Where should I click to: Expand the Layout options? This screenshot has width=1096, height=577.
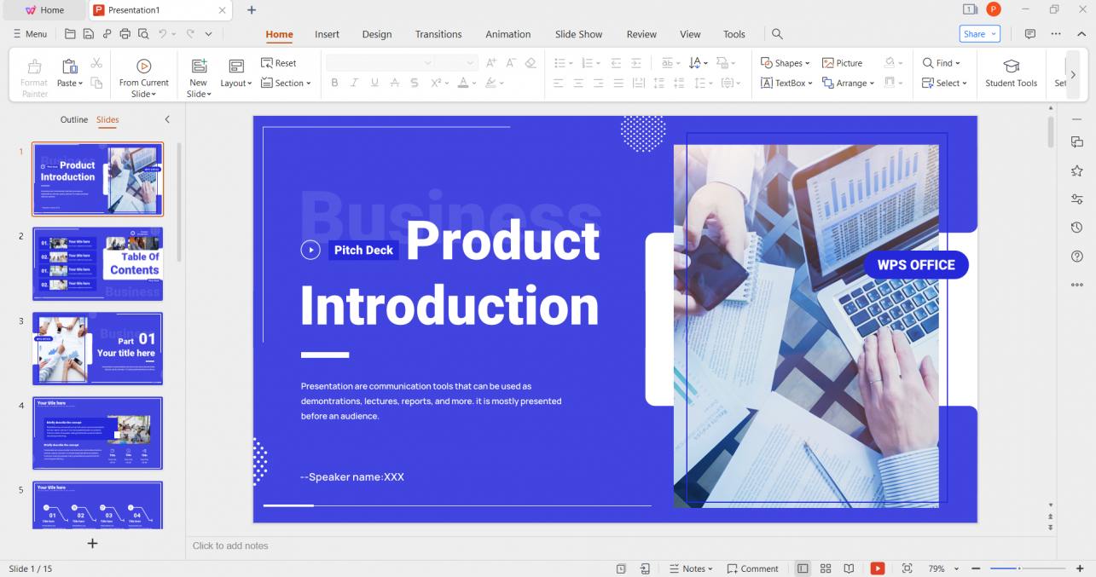[x=236, y=83]
